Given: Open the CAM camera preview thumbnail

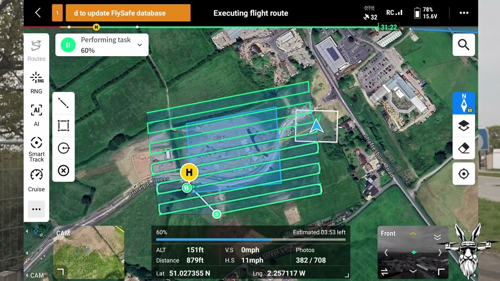Looking at the screenshot, I should tap(89, 253).
